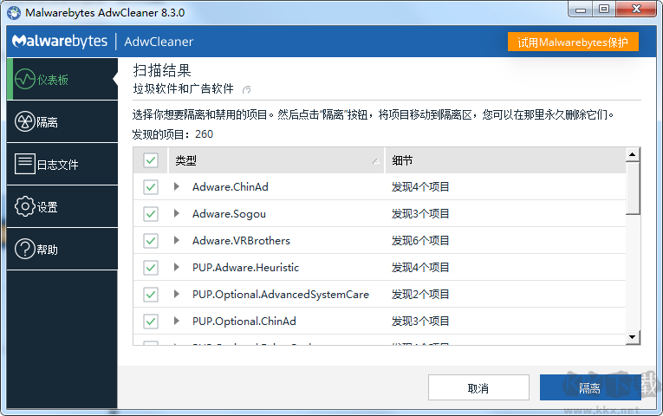Select the Adware.VRBrothers row text
The width and height of the screenshot is (663, 416).
click(x=241, y=241)
